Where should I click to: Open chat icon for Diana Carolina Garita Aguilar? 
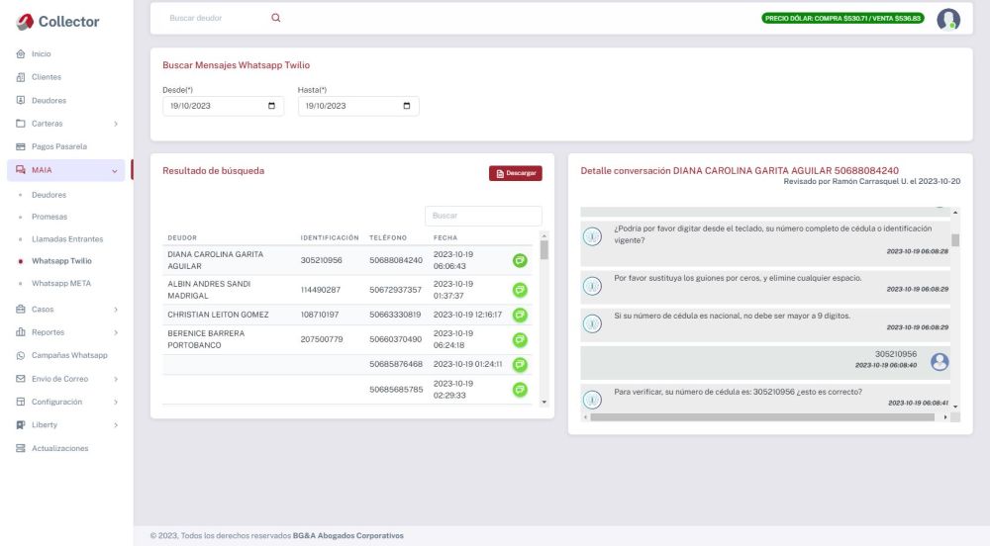coord(520,260)
